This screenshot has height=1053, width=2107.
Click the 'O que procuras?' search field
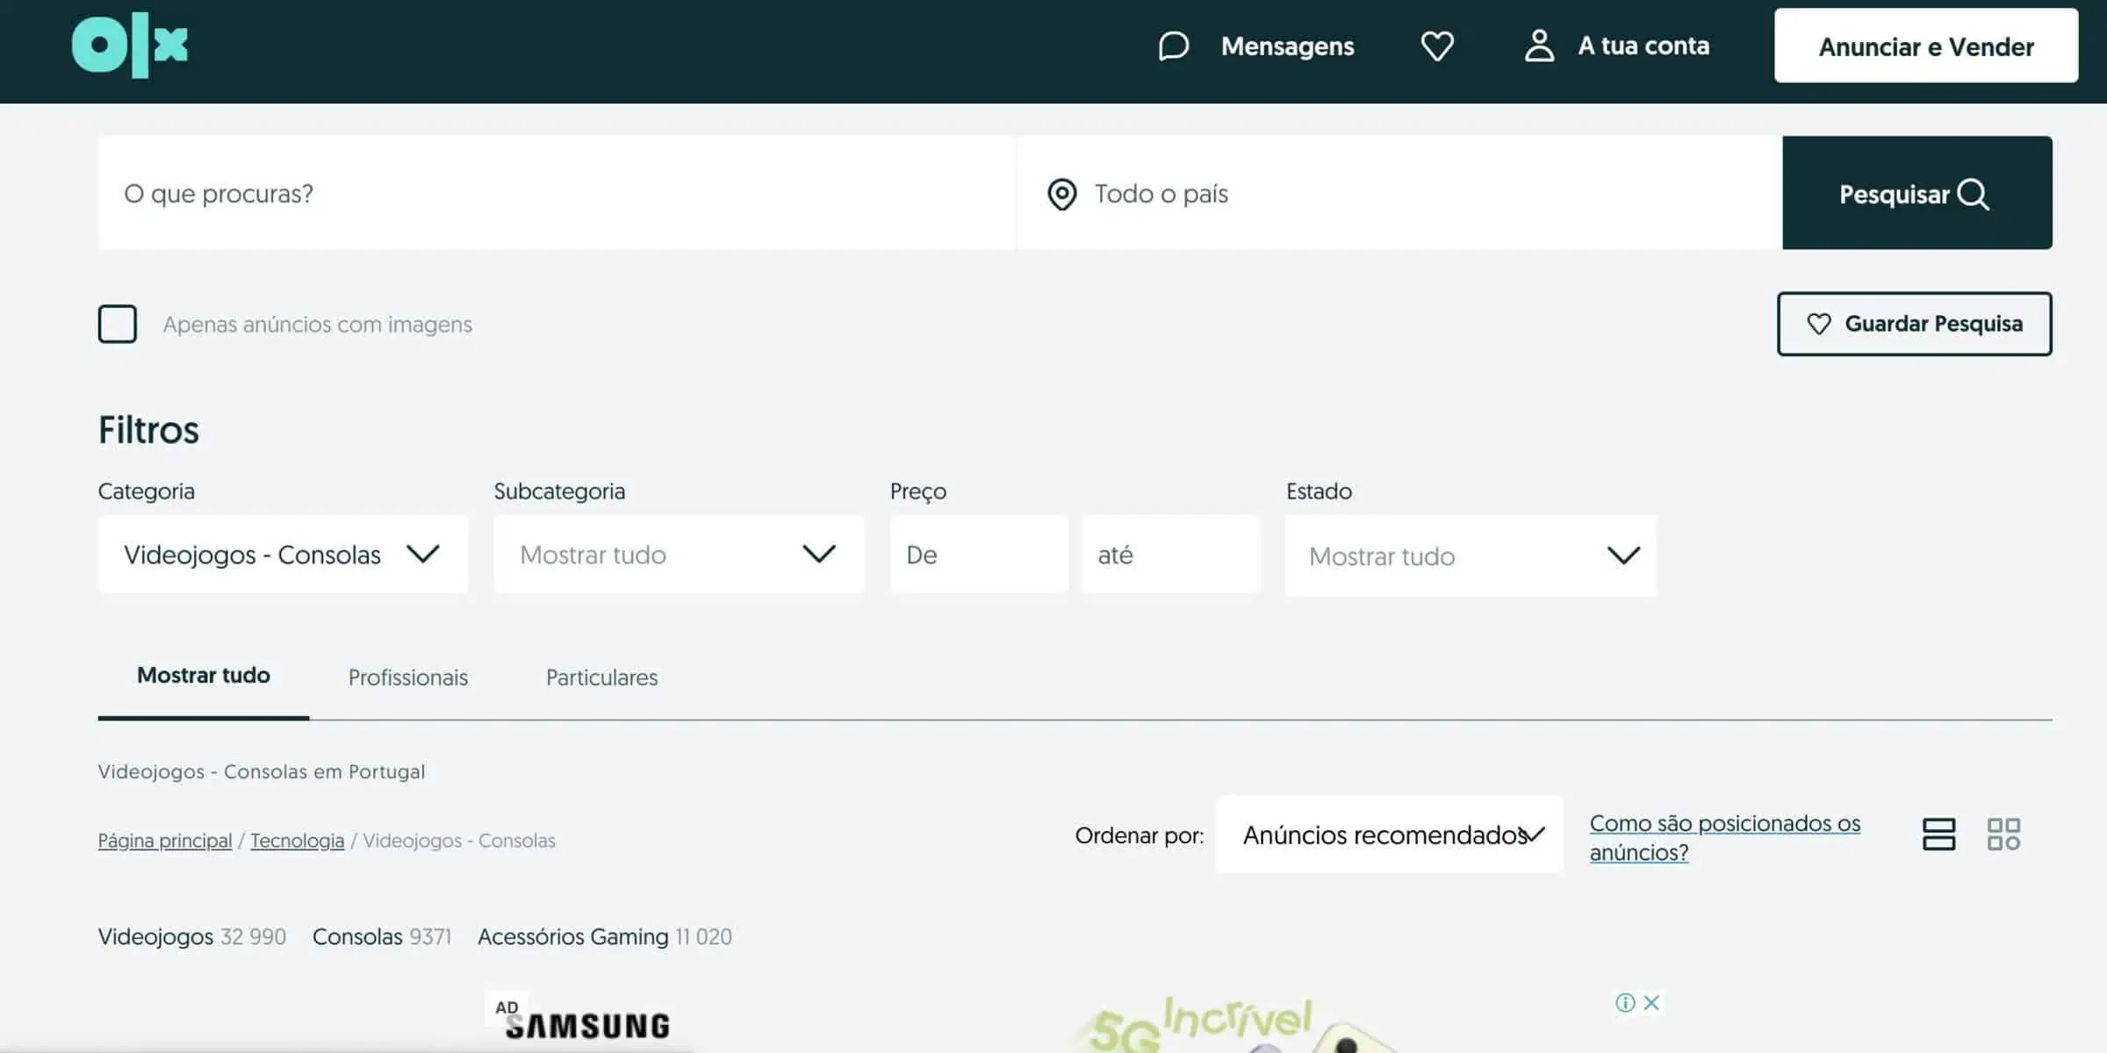[553, 194]
